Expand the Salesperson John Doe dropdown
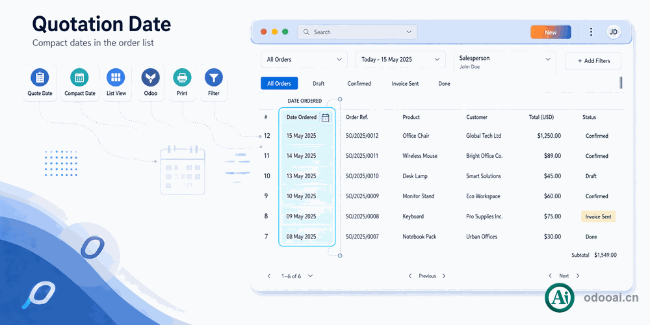 (505, 62)
